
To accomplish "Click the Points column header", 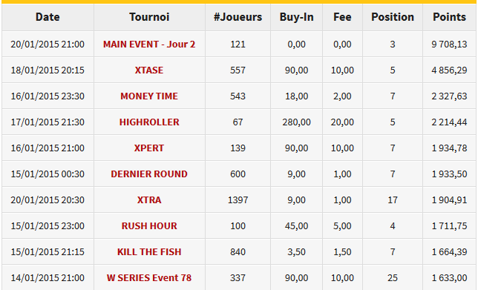I will 449,17.
